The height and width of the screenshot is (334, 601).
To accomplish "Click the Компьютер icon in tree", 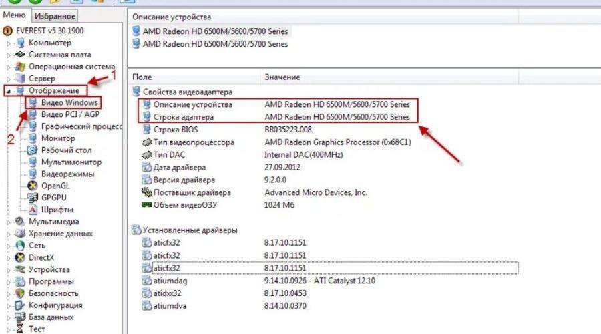I will click(21, 43).
